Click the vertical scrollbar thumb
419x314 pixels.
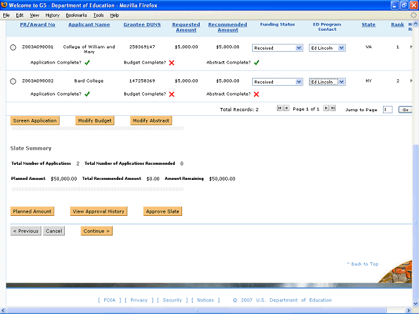click(x=416, y=222)
